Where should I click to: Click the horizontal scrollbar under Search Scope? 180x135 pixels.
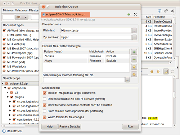(21, 126)
